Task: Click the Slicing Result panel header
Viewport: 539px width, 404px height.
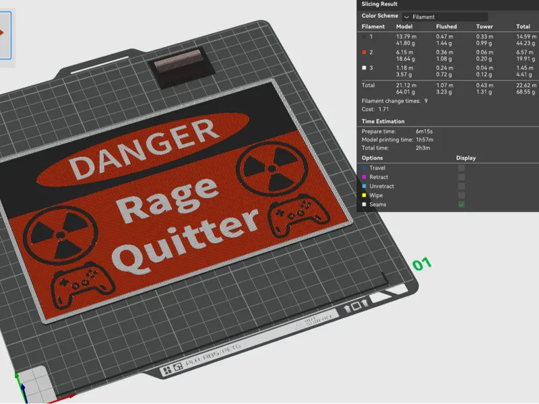Action: pos(379,4)
